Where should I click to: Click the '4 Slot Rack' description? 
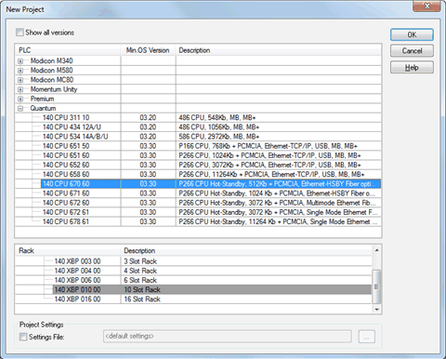(x=140, y=271)
